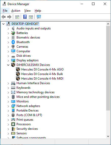
Task: Select the DESKTOP-QEHDQ07 computer name
Action: click(x=25, y=24)
